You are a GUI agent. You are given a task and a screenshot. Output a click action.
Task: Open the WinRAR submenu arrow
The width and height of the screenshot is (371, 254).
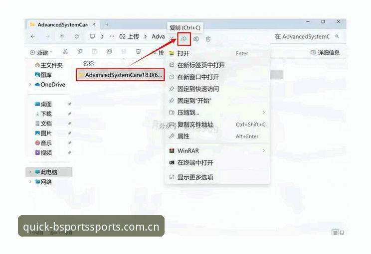point(264,150)
